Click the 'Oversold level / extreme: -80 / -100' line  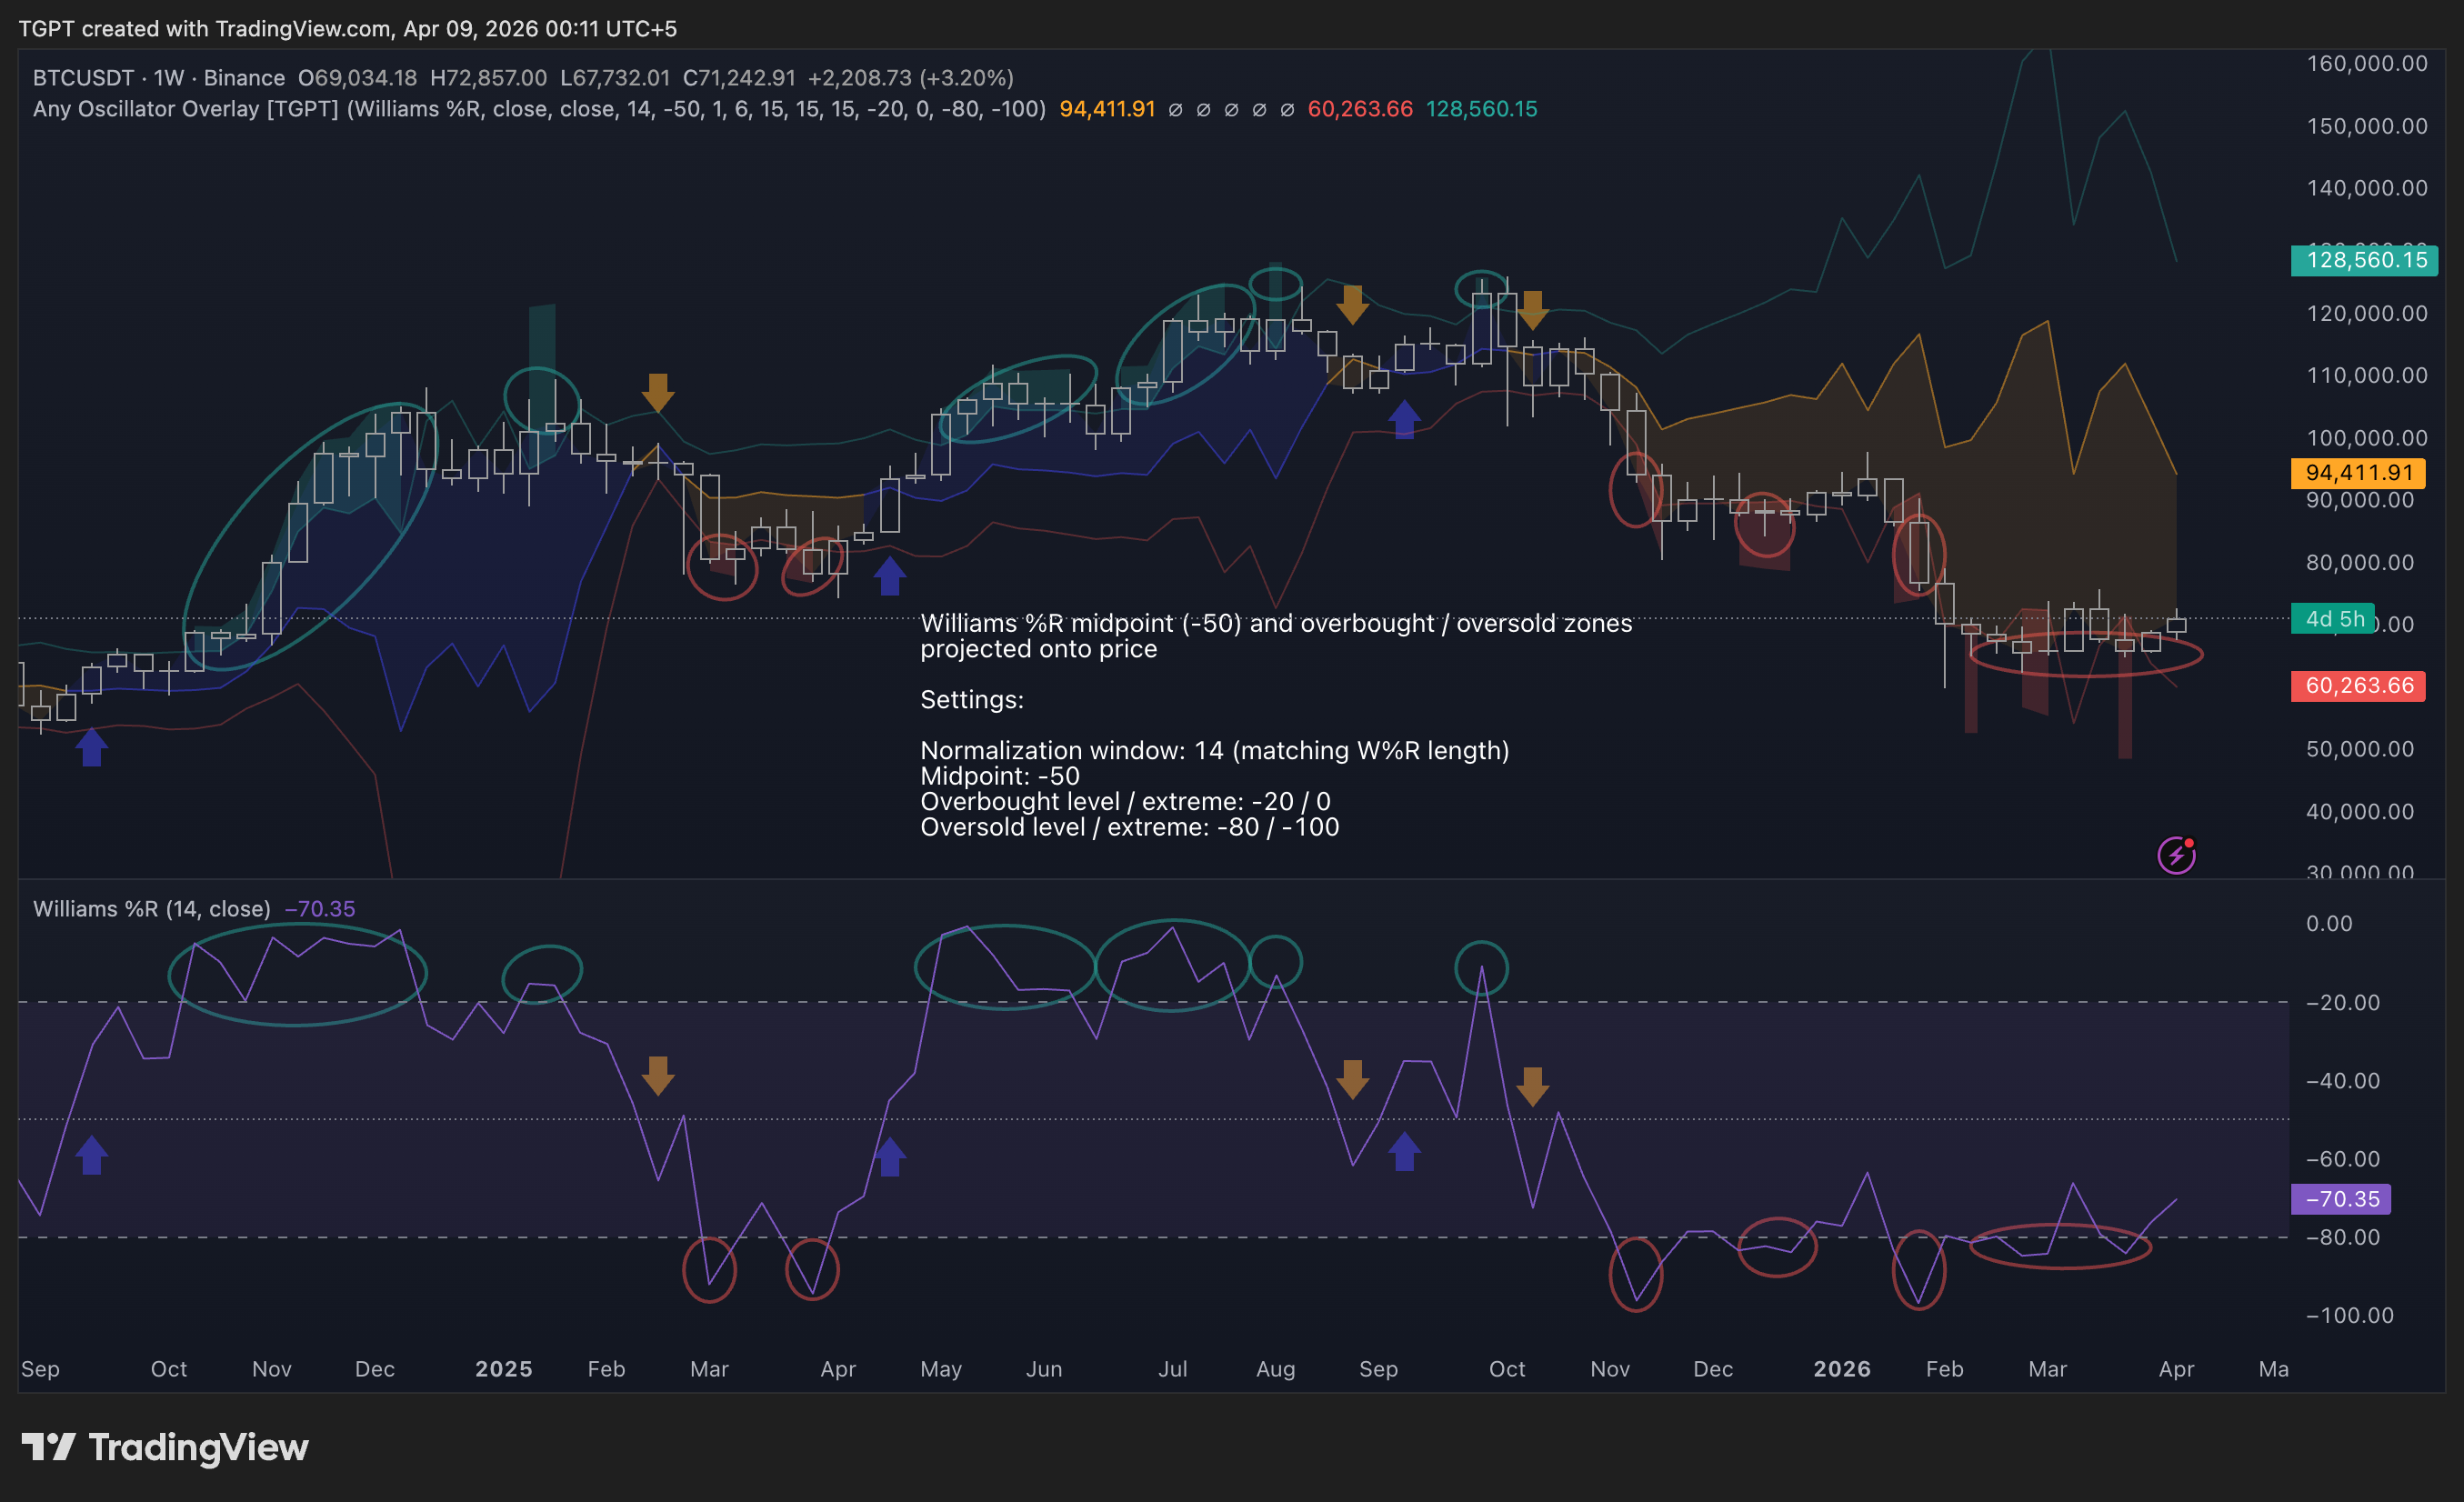click(1129, 827)
